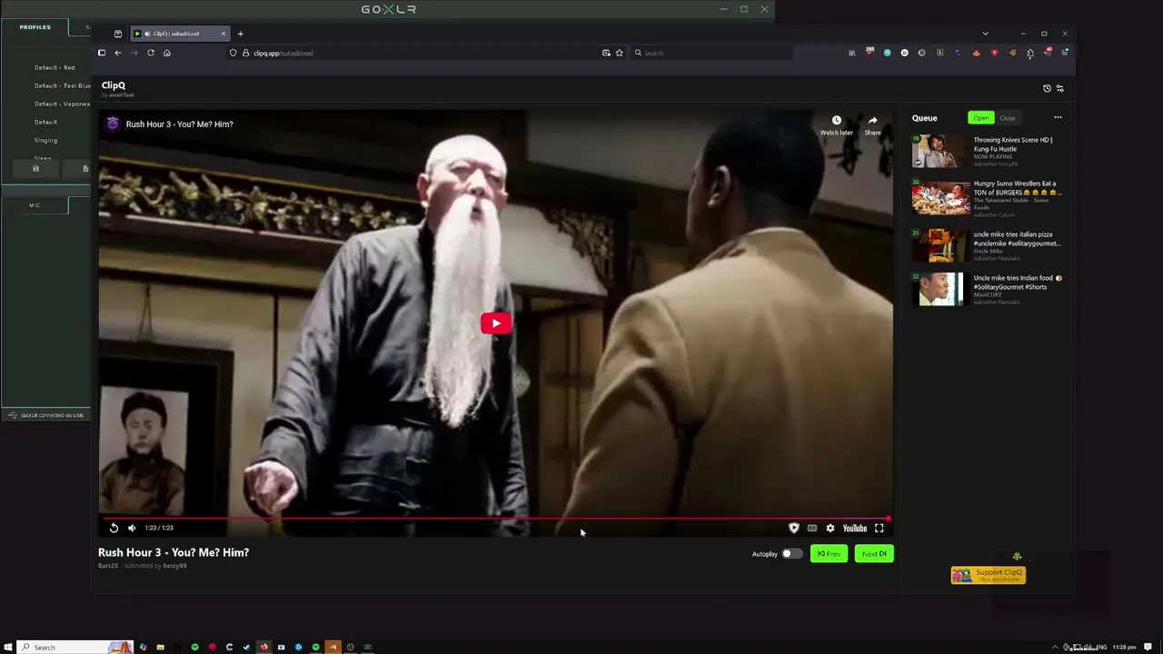Viewport: 1163px width, 654px height.
Task: Click the end-of-video scrubber dot
Action: [x=888, y=519]
